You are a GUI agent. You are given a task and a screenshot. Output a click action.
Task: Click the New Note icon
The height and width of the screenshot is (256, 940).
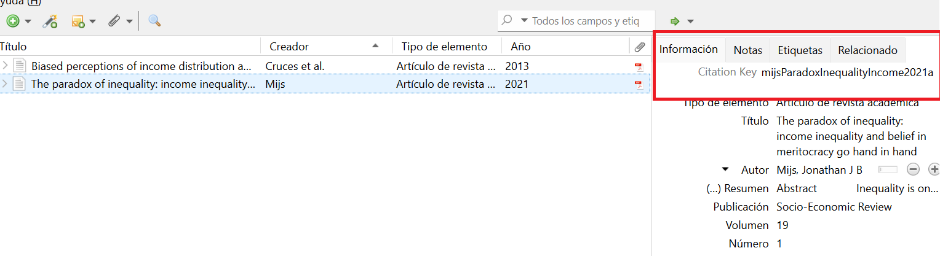pos(78,21)
